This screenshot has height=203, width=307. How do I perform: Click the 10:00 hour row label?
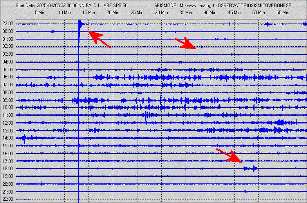coord(8,107)
